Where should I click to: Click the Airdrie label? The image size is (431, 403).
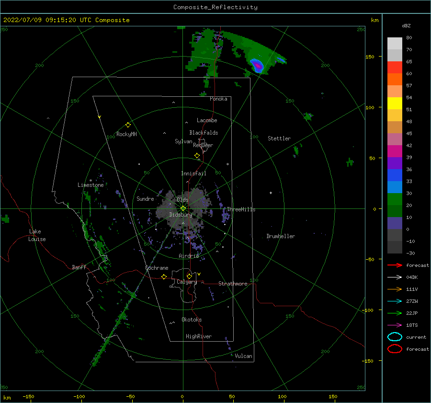[x=189, y=256]
